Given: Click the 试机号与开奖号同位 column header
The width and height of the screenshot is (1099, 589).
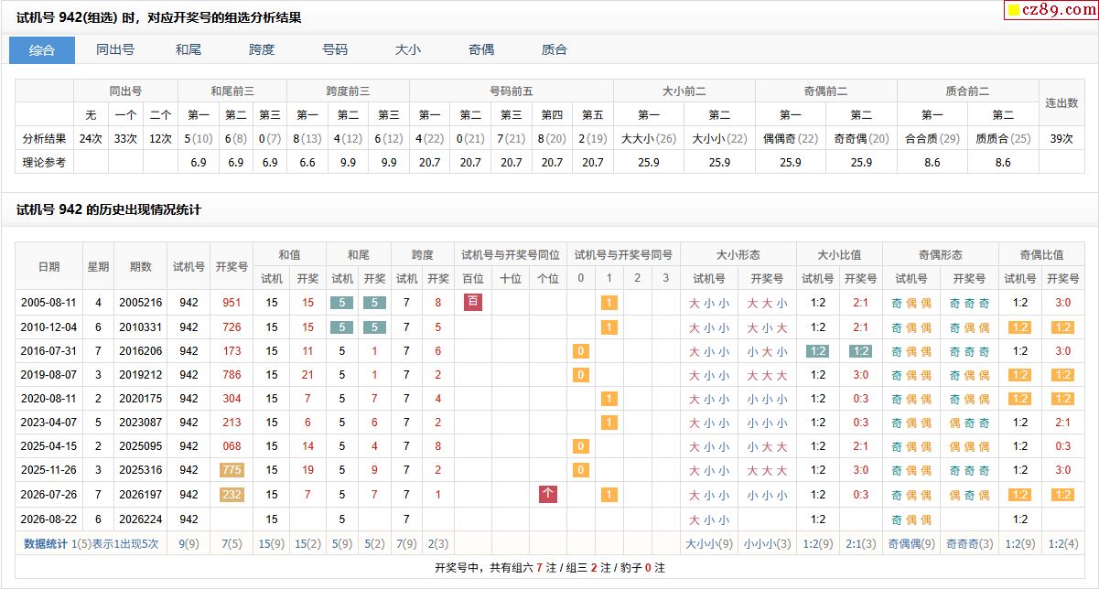Looking at the screenshot, I should click(511, 255).
